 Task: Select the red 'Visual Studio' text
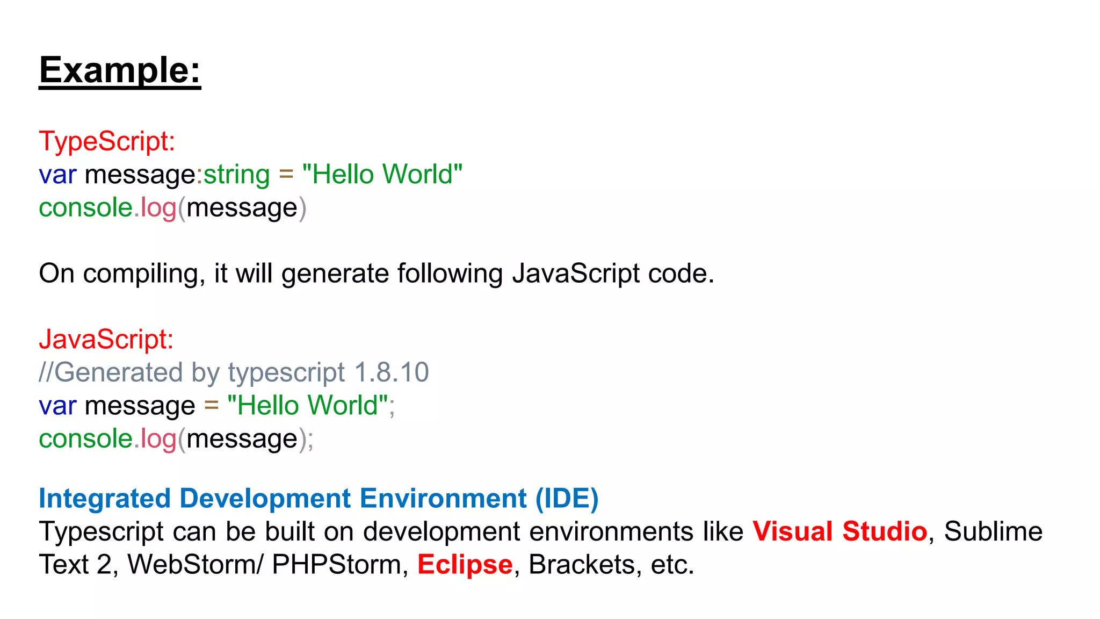[x=840, y=531]
